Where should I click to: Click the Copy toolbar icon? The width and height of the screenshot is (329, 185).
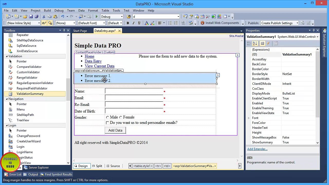(50, 17)
